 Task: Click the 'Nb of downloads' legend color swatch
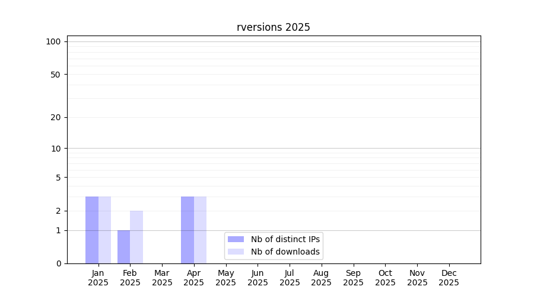[236, 252]
